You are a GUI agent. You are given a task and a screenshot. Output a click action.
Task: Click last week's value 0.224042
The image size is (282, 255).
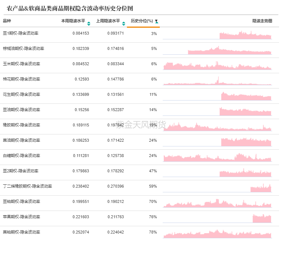116,232
